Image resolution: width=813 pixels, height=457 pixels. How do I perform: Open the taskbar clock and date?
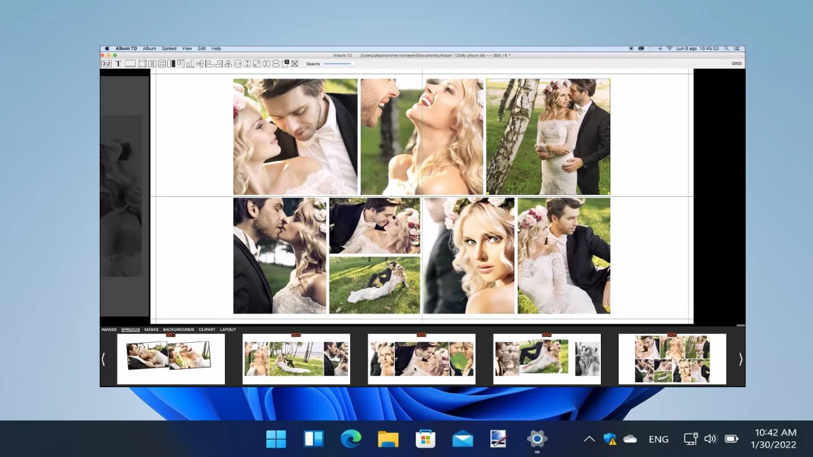point(773,439)
